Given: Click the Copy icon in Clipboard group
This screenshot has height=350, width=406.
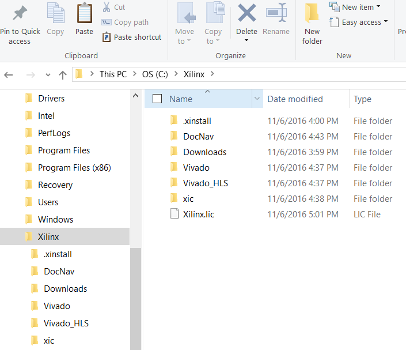Looking at the screenshot, I should [x=55, y=13].
